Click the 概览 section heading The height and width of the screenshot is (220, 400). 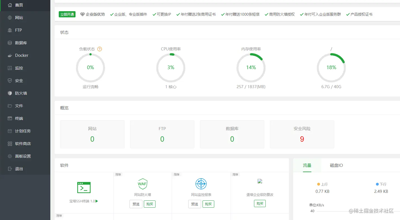point(64,108)
